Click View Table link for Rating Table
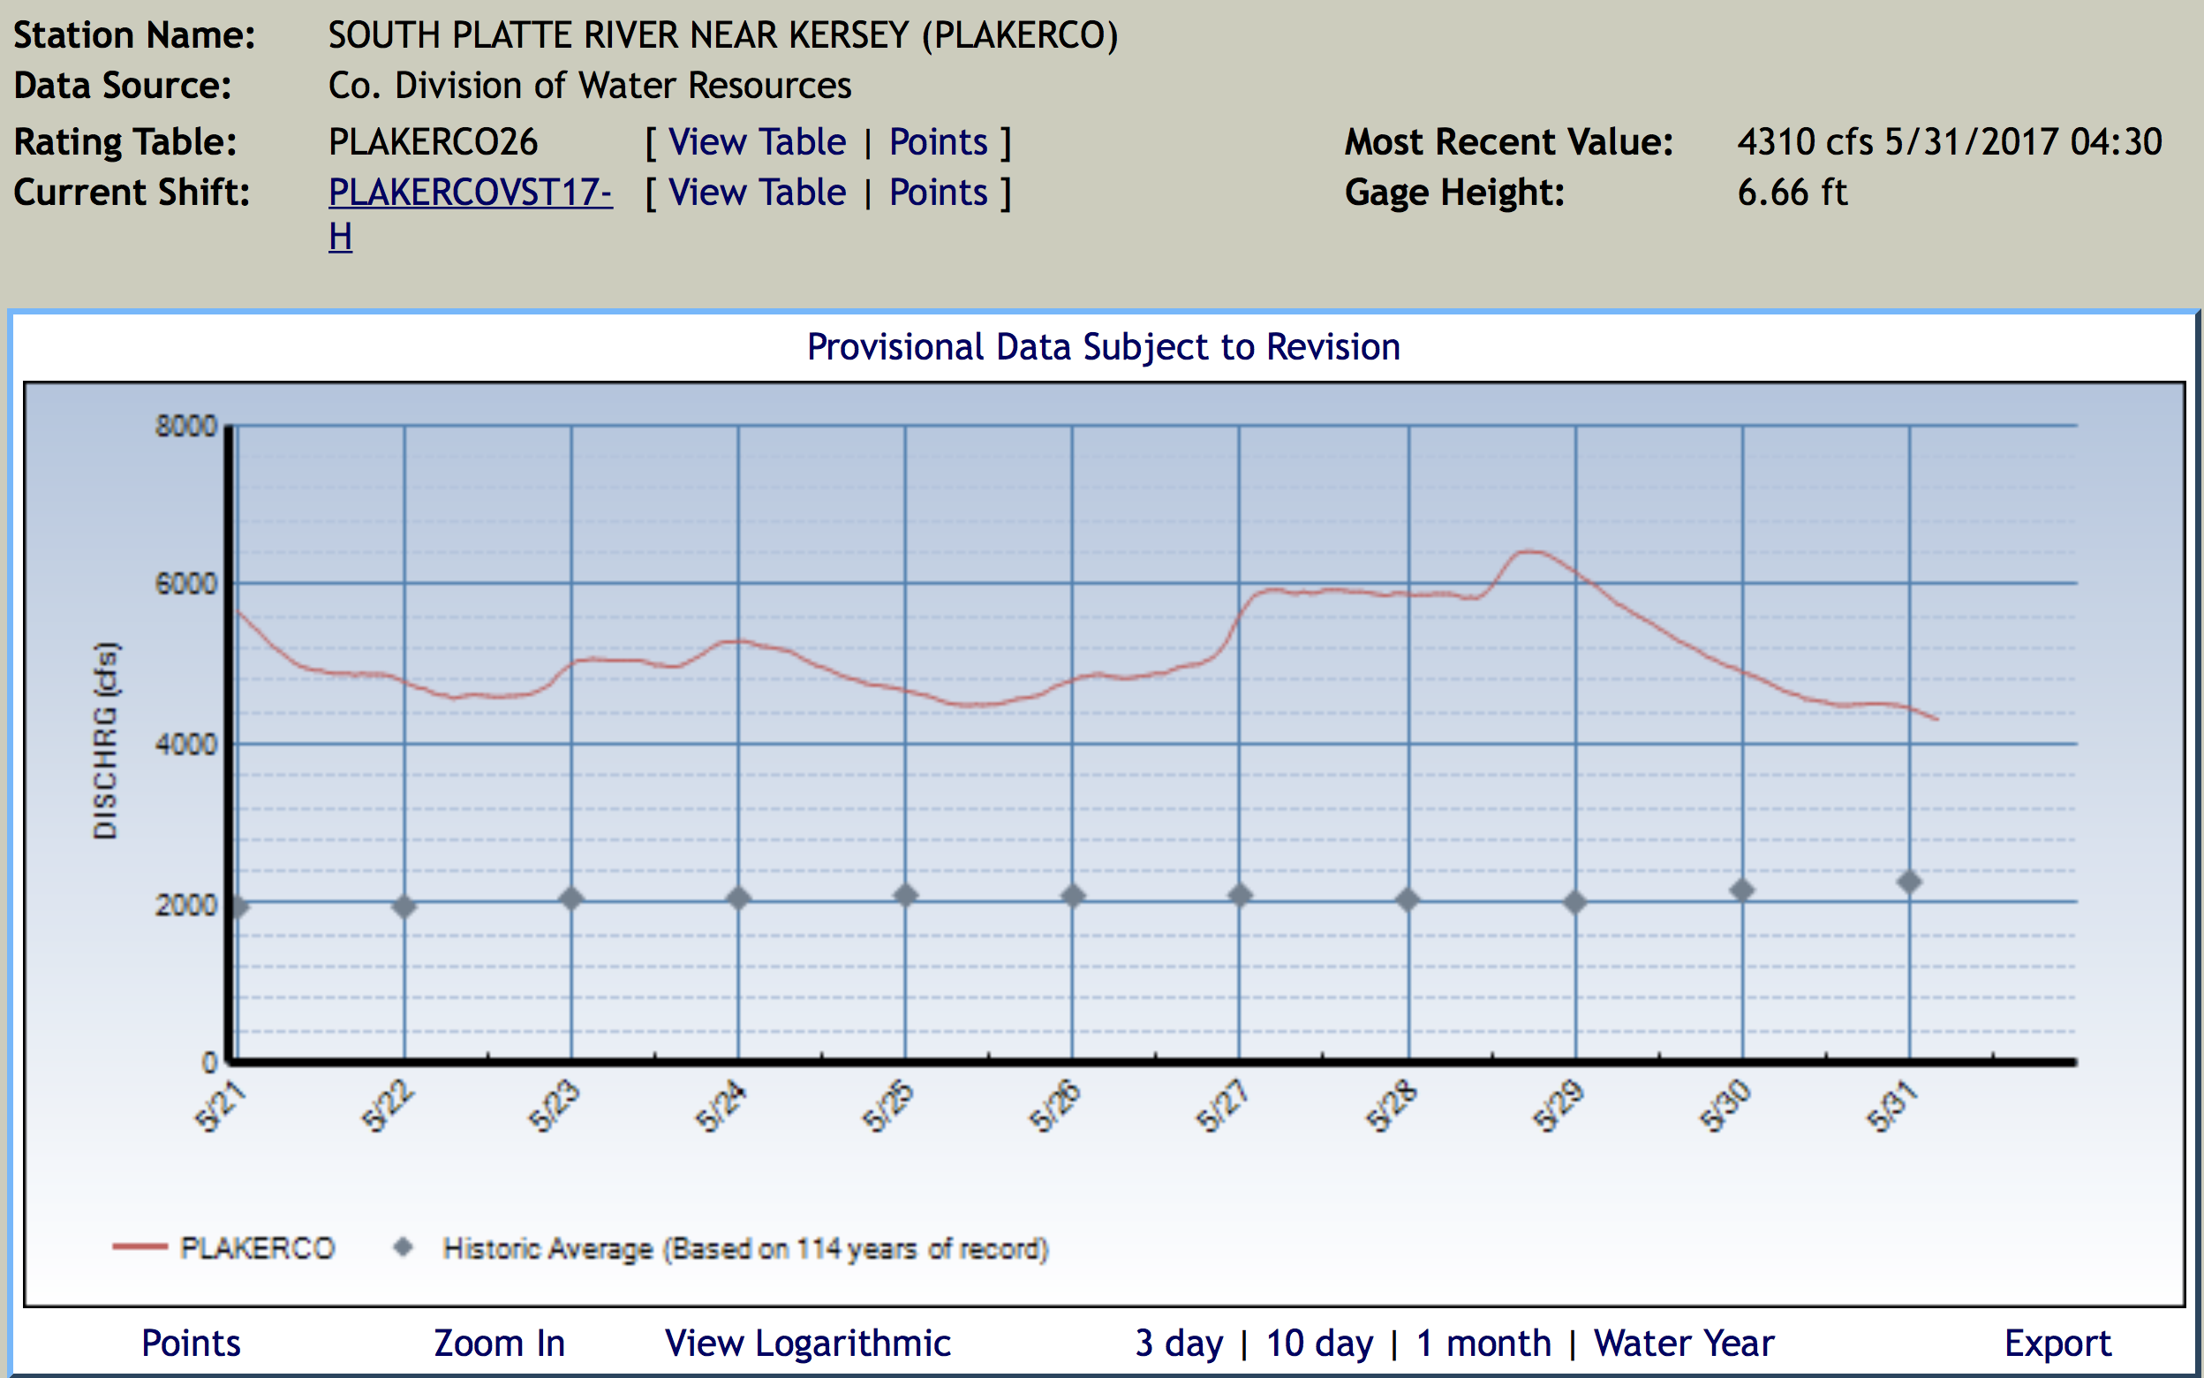 point(757,142)
